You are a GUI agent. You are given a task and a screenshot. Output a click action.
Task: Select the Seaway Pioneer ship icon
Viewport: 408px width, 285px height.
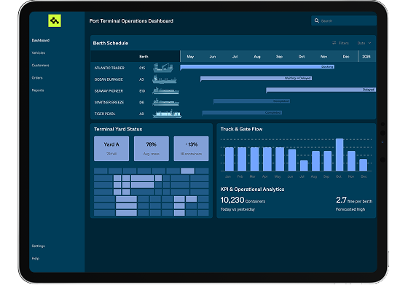pos(166,90)
